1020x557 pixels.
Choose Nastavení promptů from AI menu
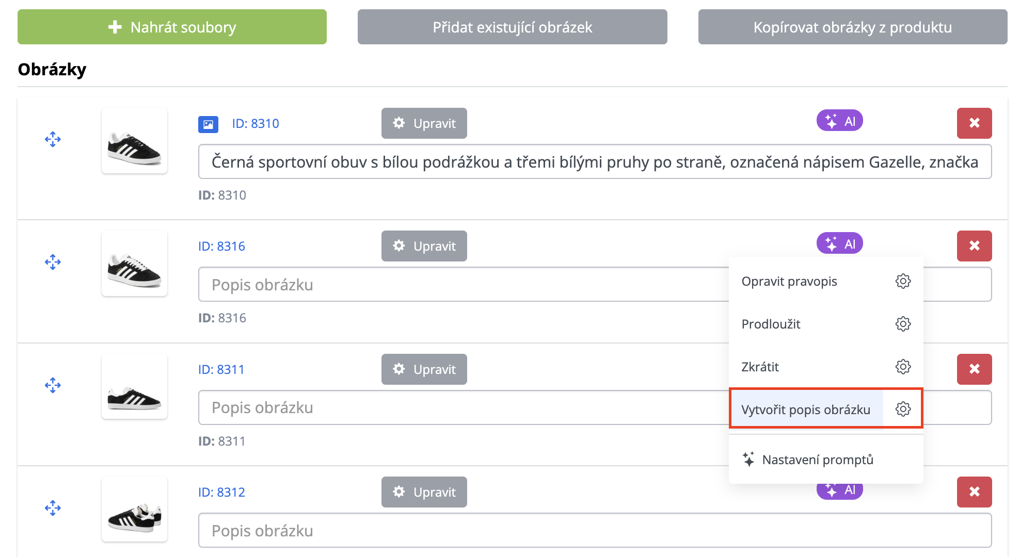click(817, 460)
